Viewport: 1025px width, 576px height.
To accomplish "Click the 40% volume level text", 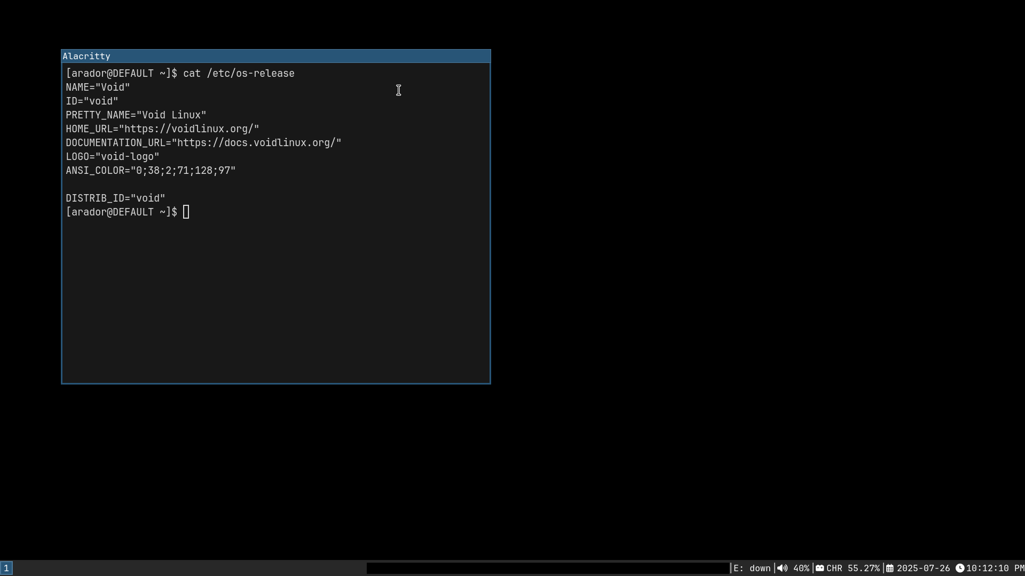I will [801, 569].
